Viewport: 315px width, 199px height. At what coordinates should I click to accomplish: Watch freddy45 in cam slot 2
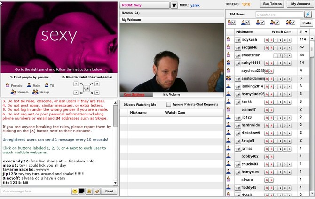[x=281, y=188]
